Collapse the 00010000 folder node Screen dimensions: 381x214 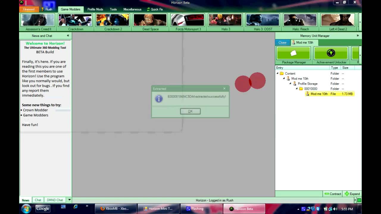coord(297,89)
